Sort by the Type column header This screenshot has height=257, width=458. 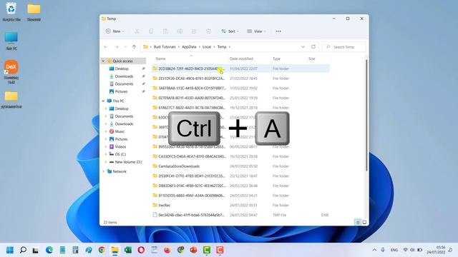coord(276,59)
